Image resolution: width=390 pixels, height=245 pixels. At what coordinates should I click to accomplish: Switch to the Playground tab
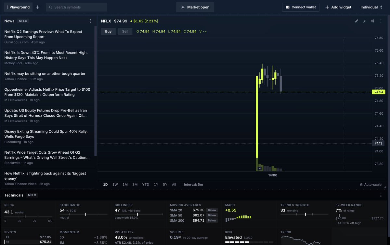click(x=18, y=7)
